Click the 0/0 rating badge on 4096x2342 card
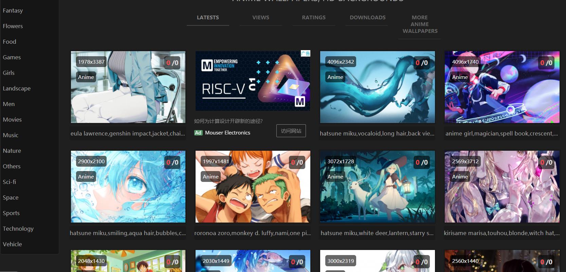Image resolution: width=566 pixels, height=272 pixels. coord(422,63)
